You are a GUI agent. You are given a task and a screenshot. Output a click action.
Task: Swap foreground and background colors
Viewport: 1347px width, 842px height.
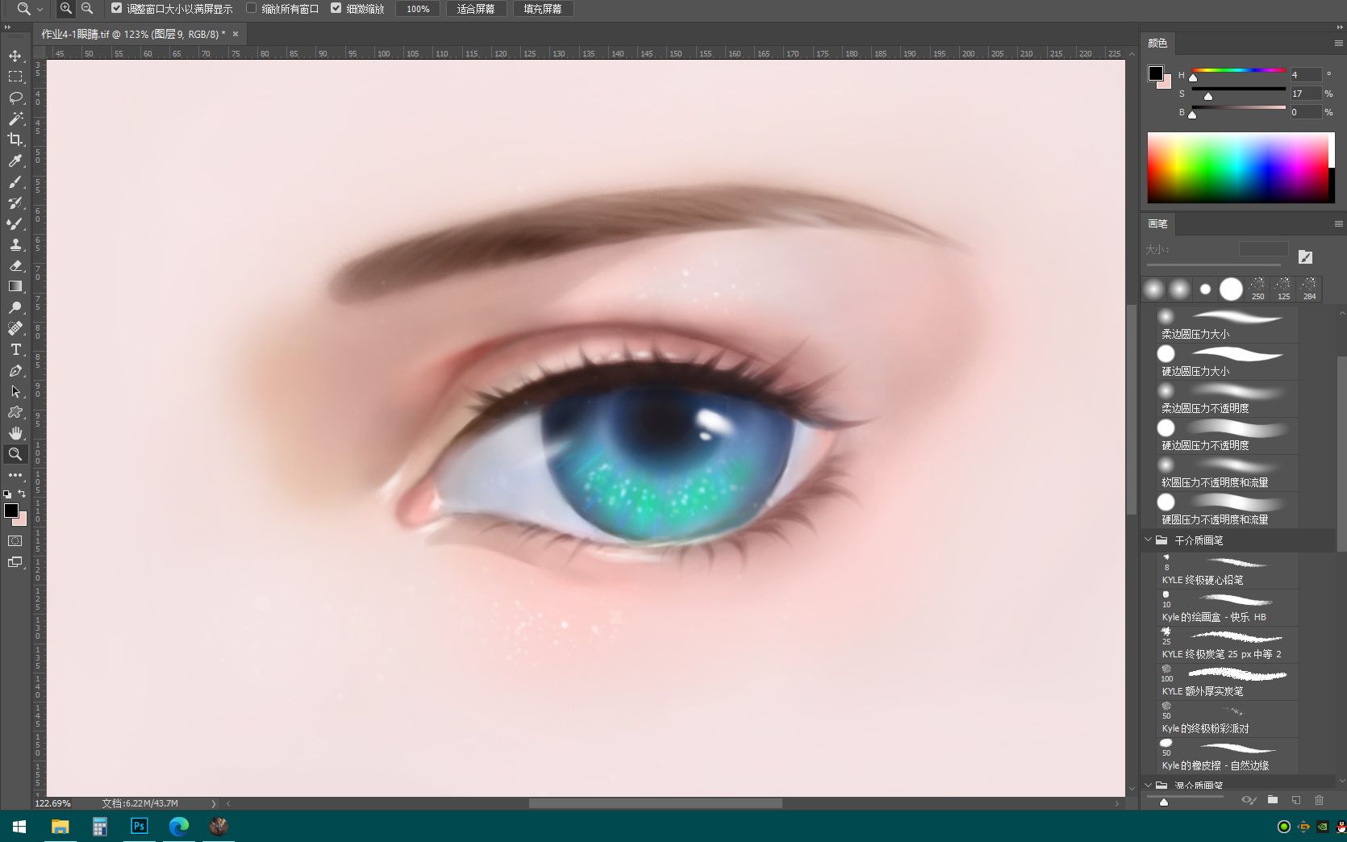(22, 493)
